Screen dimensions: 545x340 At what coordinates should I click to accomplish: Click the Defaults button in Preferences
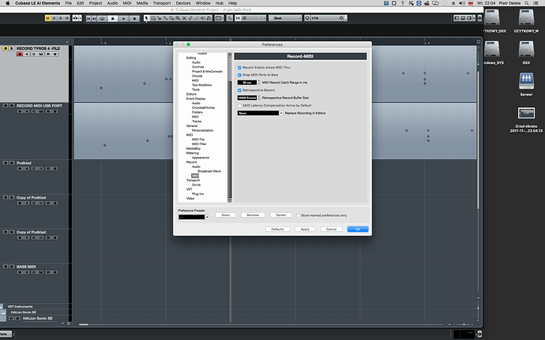(x=277, y=230)
